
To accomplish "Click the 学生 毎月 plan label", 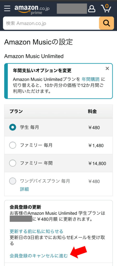I will 29,127.
